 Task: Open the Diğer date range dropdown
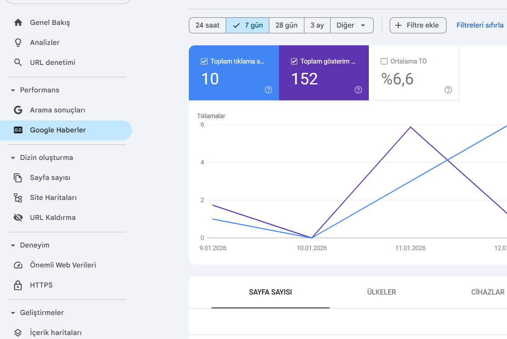351,25
